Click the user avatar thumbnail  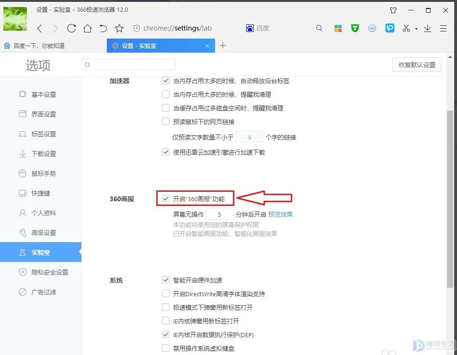tap(15, 19)
